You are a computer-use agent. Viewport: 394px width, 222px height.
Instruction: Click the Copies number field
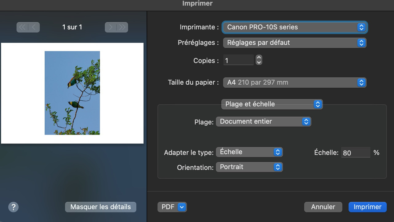tap(239, 60)
